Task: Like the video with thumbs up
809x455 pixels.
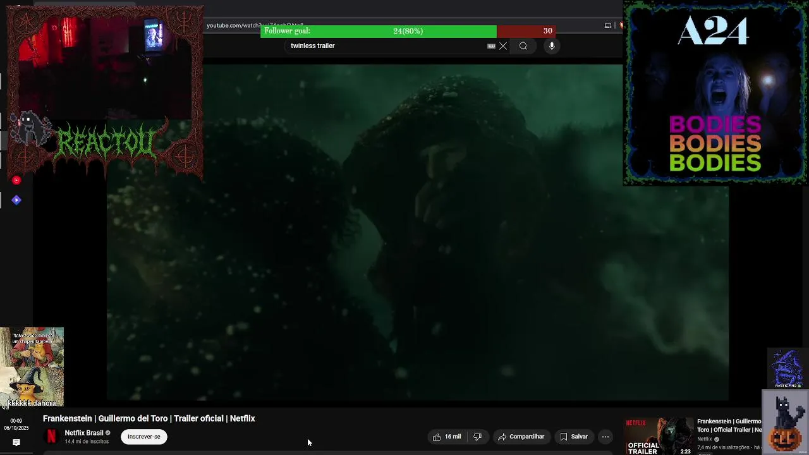Action: (447, 437)
